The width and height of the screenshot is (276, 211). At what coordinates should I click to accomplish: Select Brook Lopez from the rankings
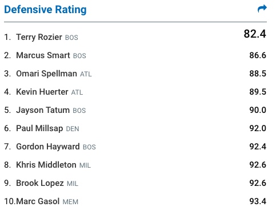(40, 183)
